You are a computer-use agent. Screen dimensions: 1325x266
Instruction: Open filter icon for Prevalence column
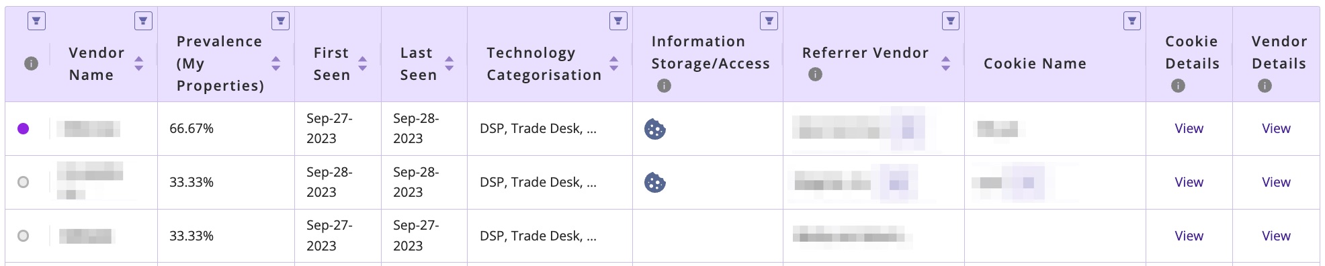pyautogui.click(x=280, y=21)
